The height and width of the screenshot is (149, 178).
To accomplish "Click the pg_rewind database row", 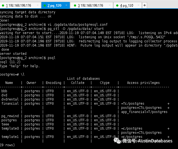I will click(10, 116).
